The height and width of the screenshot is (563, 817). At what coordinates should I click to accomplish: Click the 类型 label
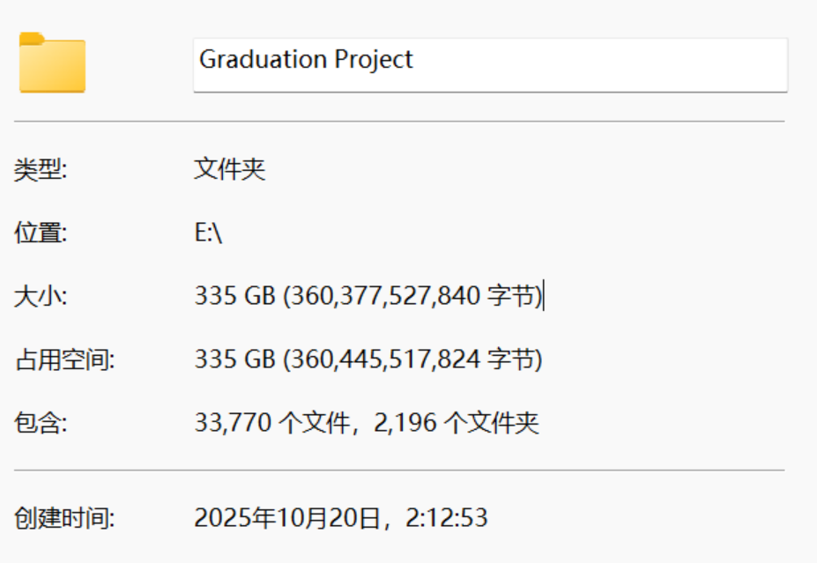click(41, 169)
